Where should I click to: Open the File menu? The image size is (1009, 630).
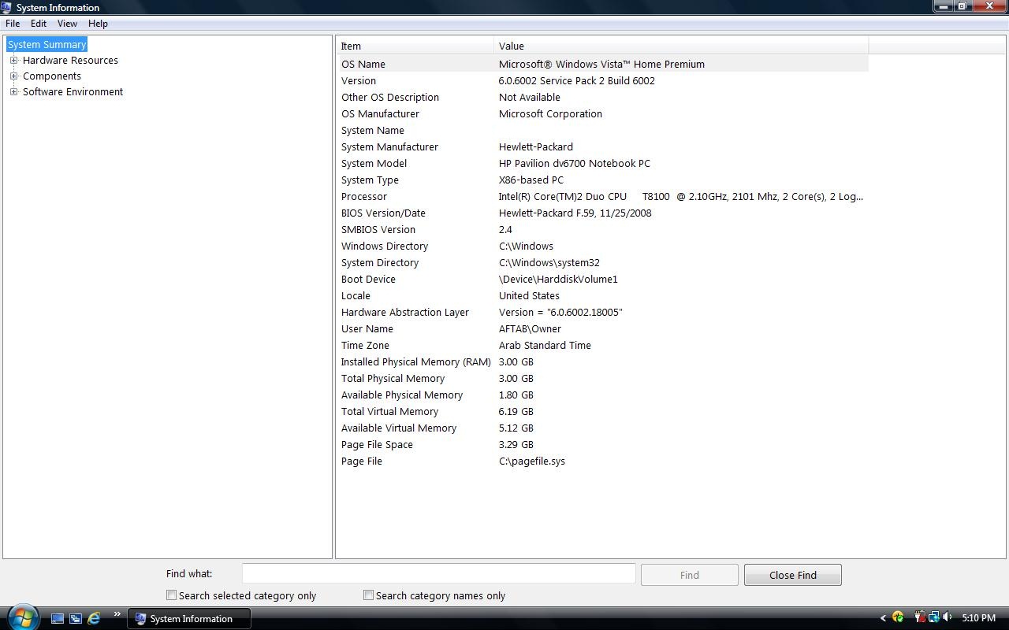click(13, 24)
